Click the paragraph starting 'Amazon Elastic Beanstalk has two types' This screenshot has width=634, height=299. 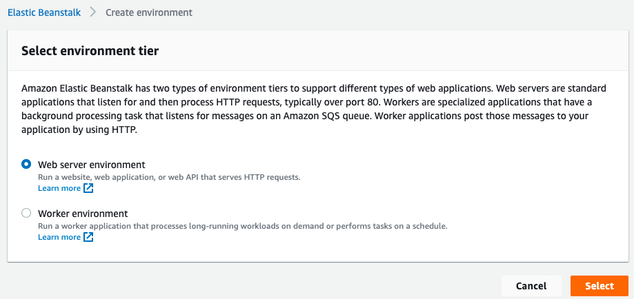(x=314, y=109)
